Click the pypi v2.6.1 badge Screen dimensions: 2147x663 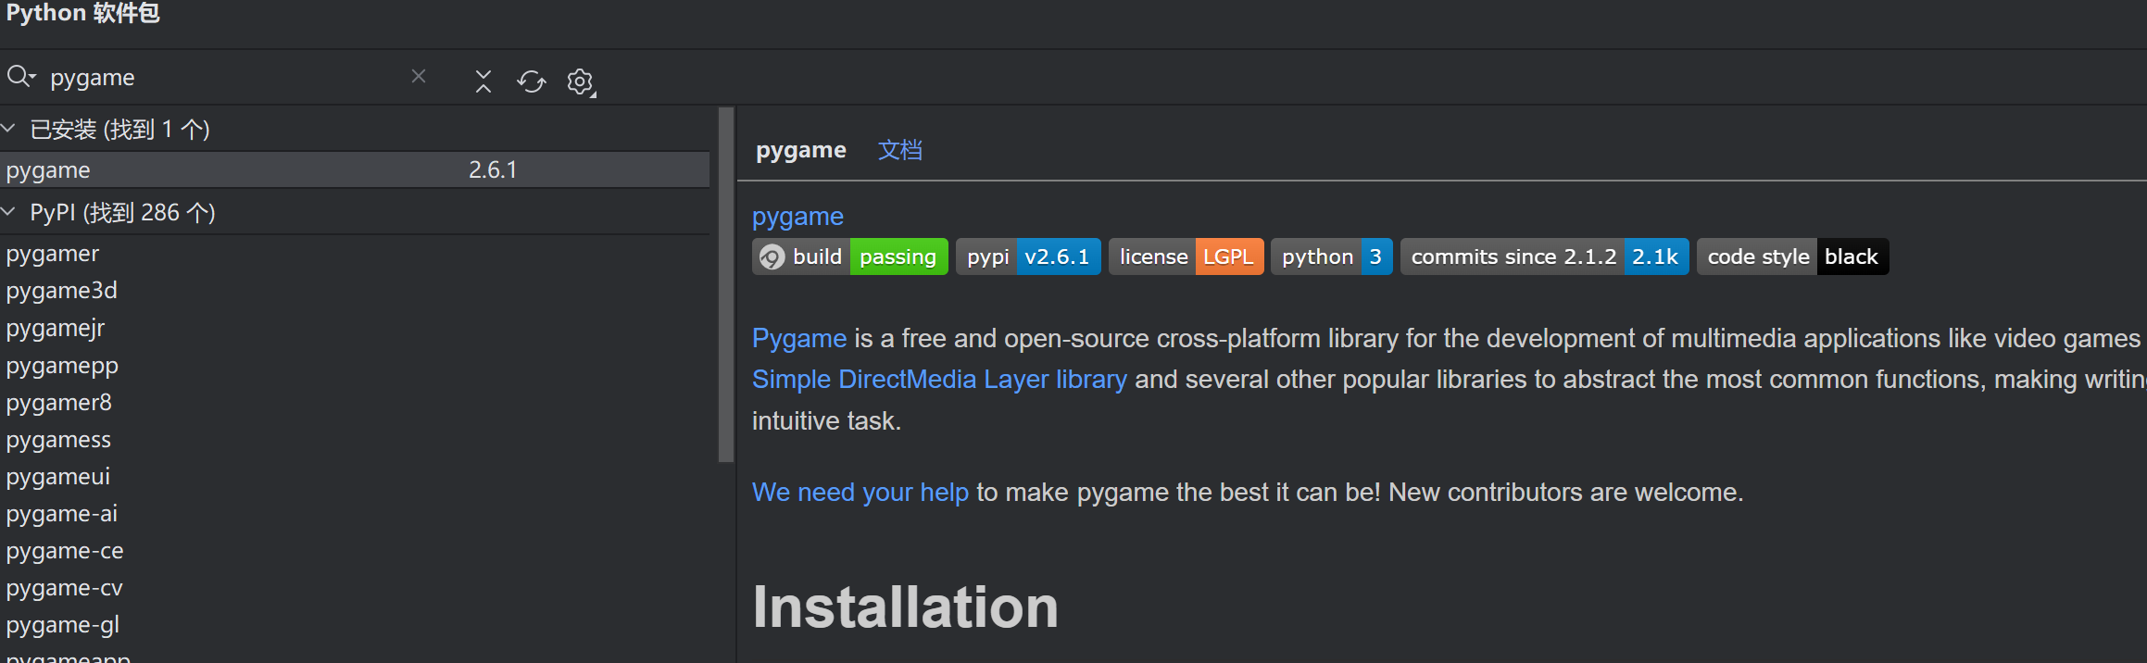tap(1028, 256)
